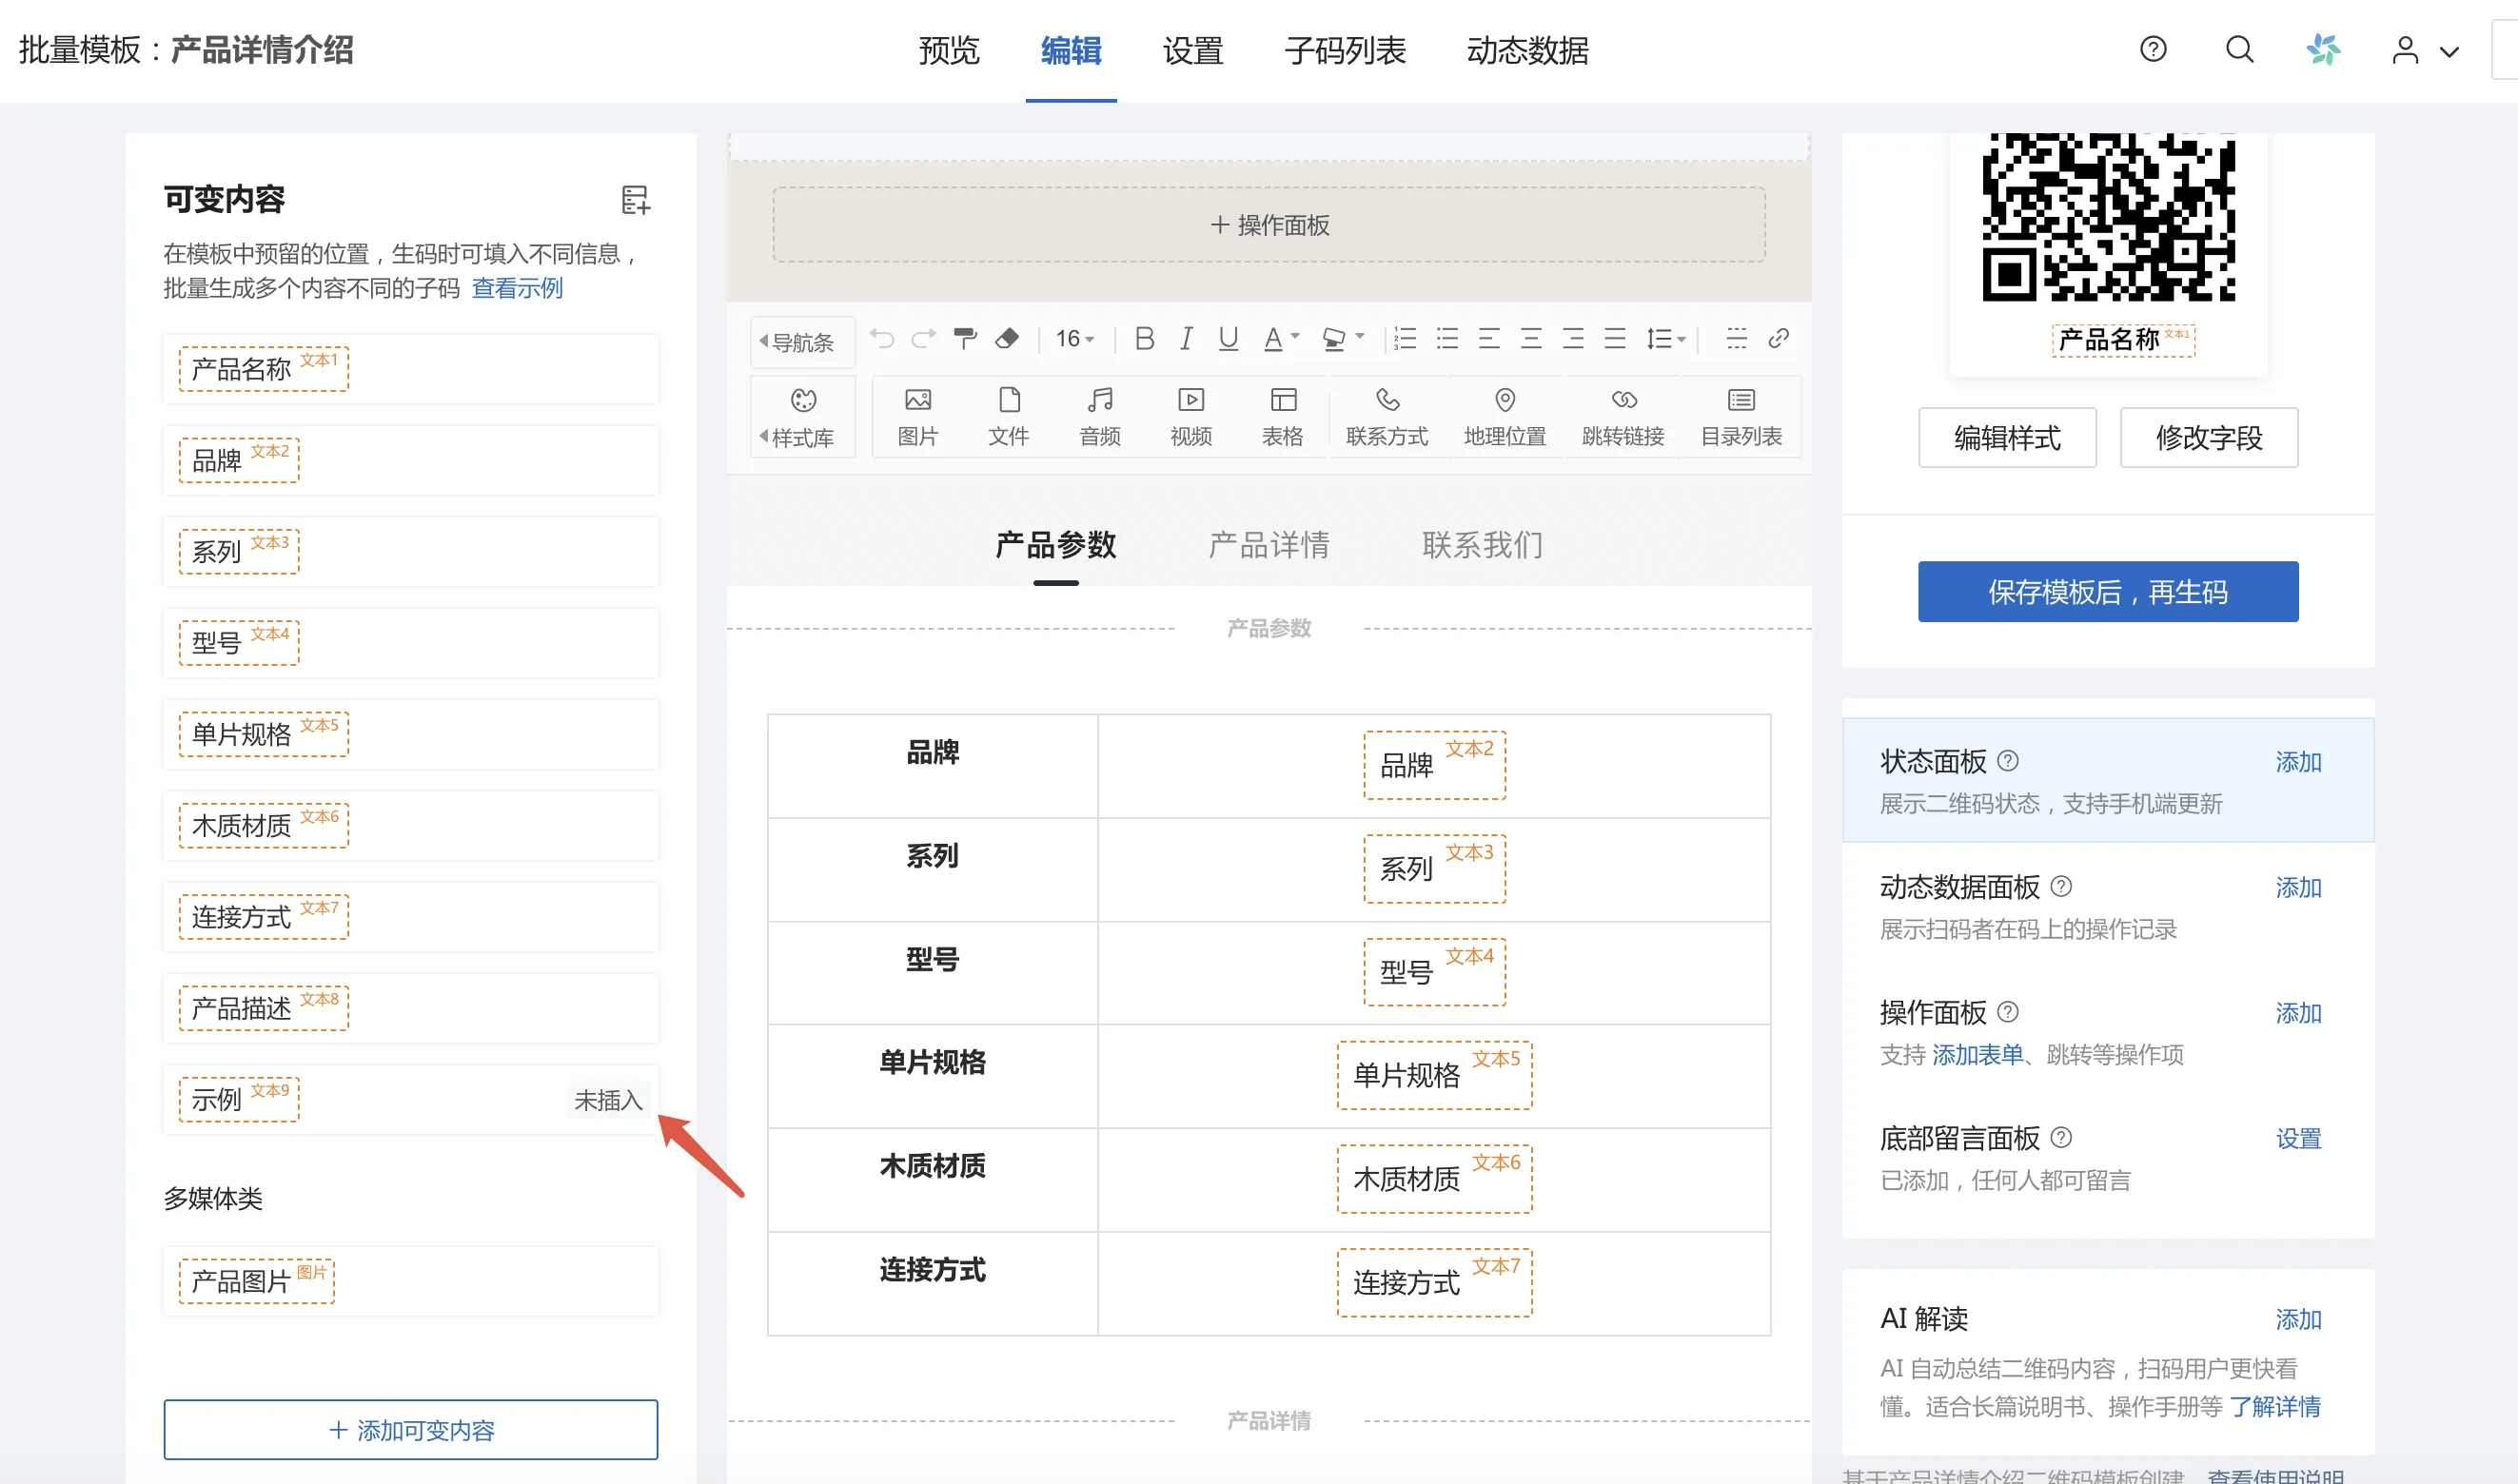The width and height of the screenshot is (2518, 1484).
Task: Select the 产品参数 navigation tab
Action: pos(1055,545)
